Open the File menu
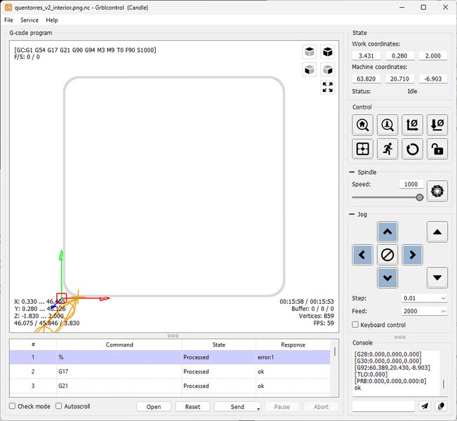 point(8,20)
